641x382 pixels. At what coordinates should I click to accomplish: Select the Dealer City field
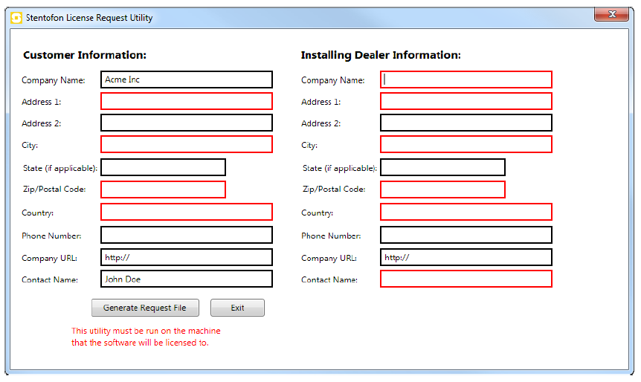pyautogui.click(x=466, y=144)
